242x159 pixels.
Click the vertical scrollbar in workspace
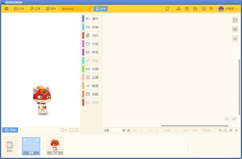click(x=240, y=87)
